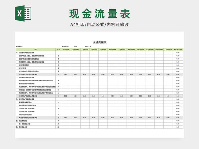
Task: Click the empty 3月份 cell for row 14
Action: [x=85, y=102]
